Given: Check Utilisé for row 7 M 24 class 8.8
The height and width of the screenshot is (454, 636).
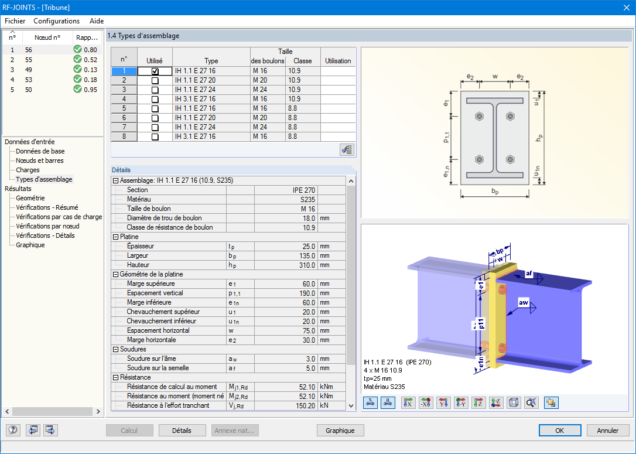Looking at the screenshot, I should tap(155, 127).
